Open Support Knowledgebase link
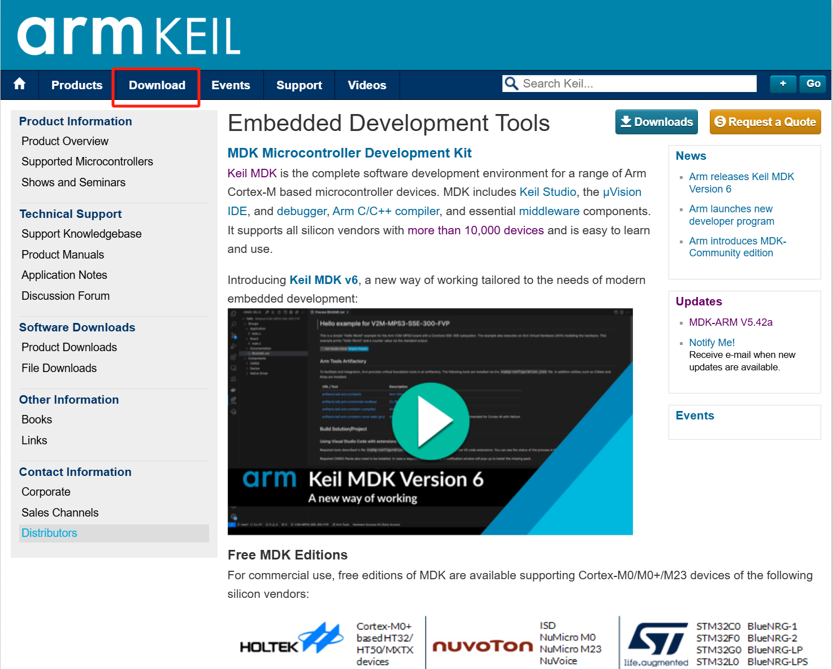The height and width of the screenshot is (669, 833). click(81, 234)
